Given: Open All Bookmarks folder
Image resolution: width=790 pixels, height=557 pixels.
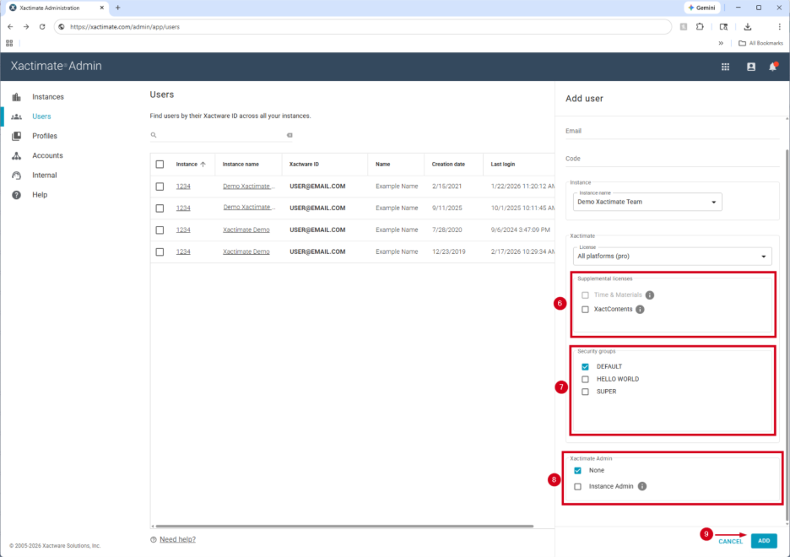Looking at the screenshot, I should 760,43.
